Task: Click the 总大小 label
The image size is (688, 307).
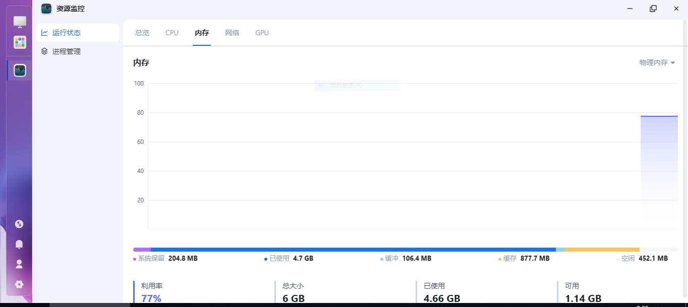Action: [293, 286]
